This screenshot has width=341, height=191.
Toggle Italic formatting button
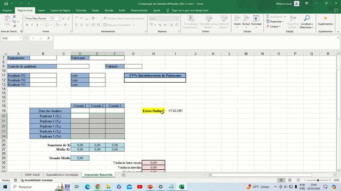point(32,25)
